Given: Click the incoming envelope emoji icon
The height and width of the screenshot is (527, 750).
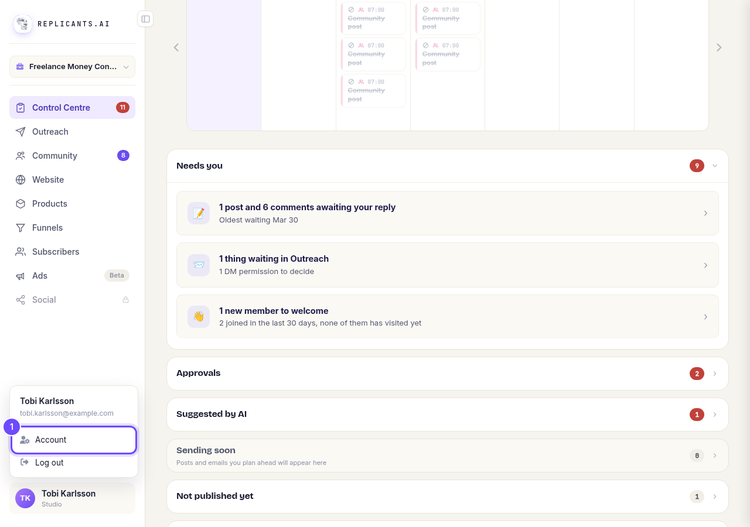Looking at the screenshot, I should tap(199, 265).
